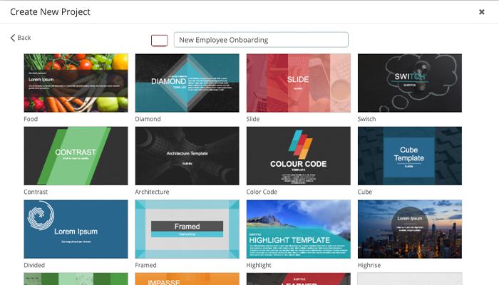Viewport: 499px width, 285px height.
Task: Pick the Slide template thumbnail
Action: click(x=299, y=83)
